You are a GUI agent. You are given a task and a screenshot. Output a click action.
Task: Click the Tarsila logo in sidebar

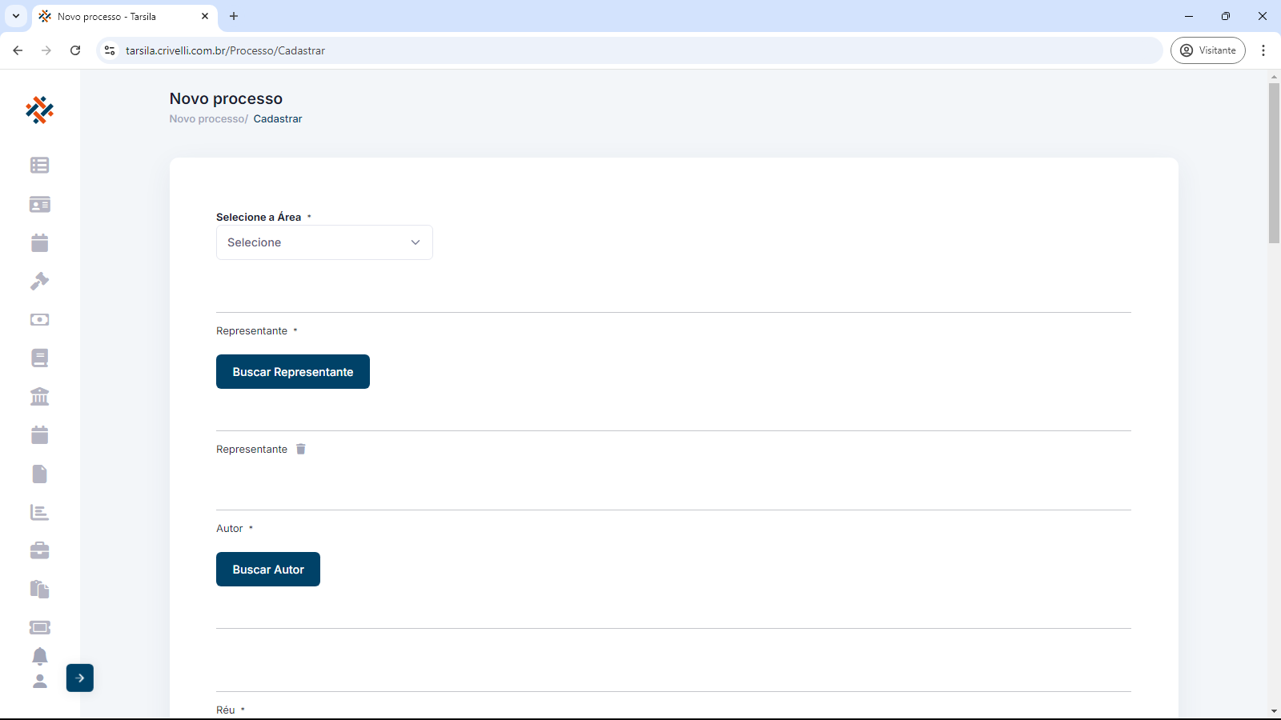pyautogui.click(x=39, y=110)
